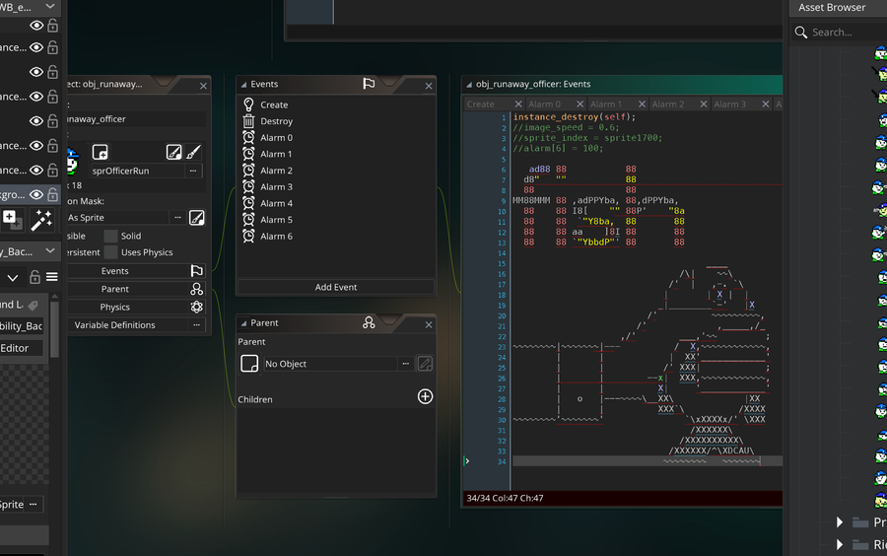
Task: Click the tag icon near 'nd L' label
Action: pyautogui.click(x=34, y=306)
